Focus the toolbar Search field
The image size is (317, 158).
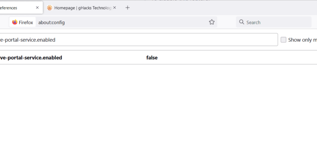pyautogui.click(x=273, y=22)
